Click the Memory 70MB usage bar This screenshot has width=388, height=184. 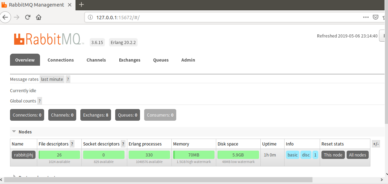194,155
